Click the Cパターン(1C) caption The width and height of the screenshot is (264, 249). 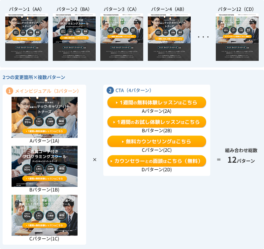coord(44,239)
